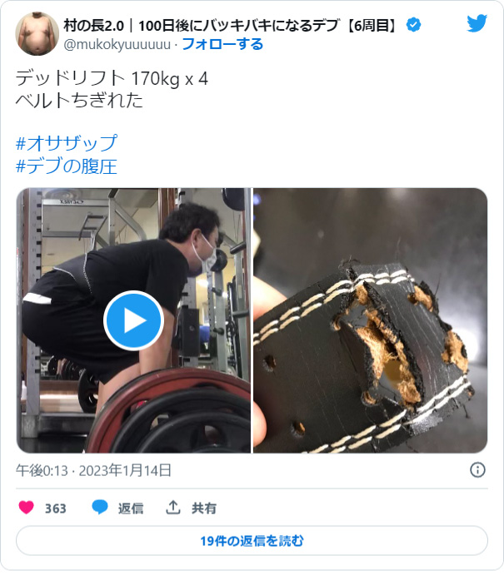The height and width of the screenshot is (575, 504).
Task: Click the フォローする follow link
Action: click(x=222, y=44)
